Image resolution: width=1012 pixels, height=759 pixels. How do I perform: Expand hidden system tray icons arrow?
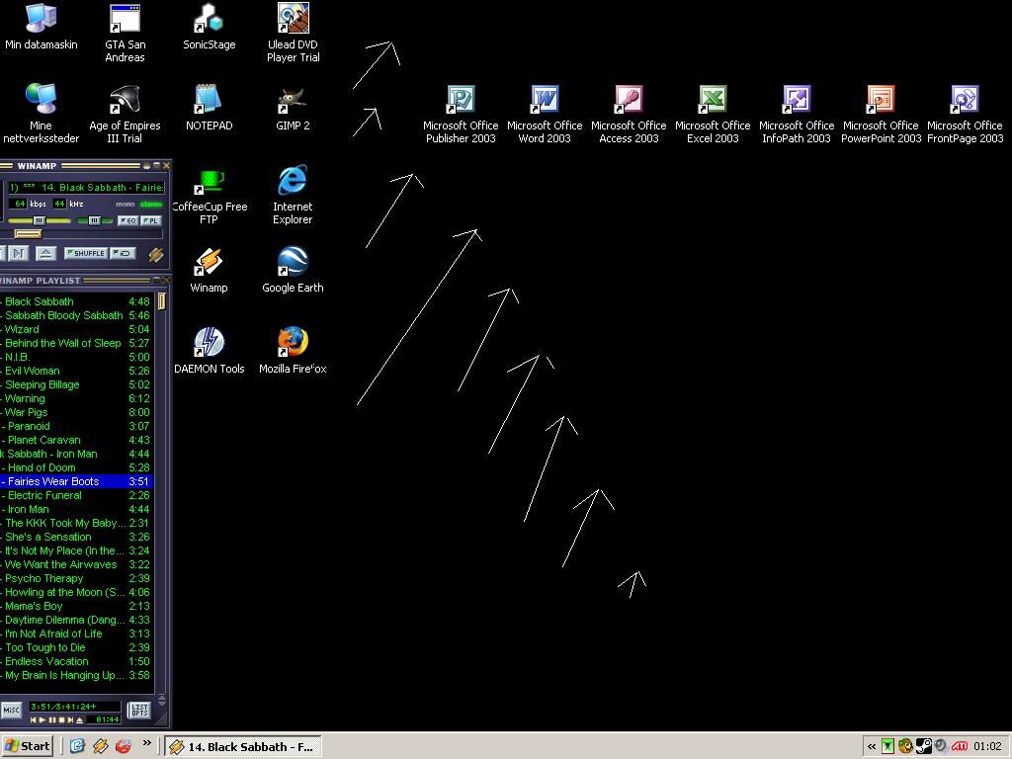pos(871,746)
